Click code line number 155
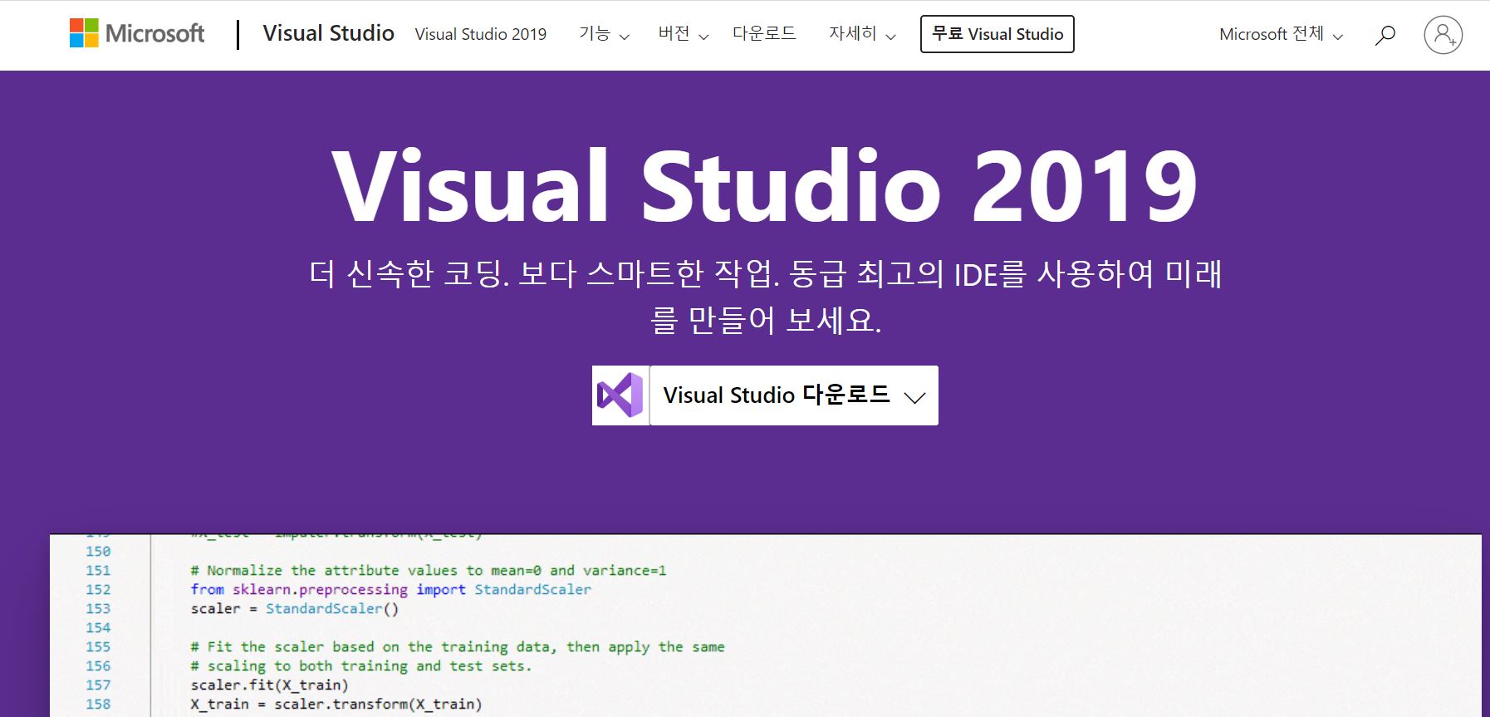The image size is (1490, 717). click(98, 647)
